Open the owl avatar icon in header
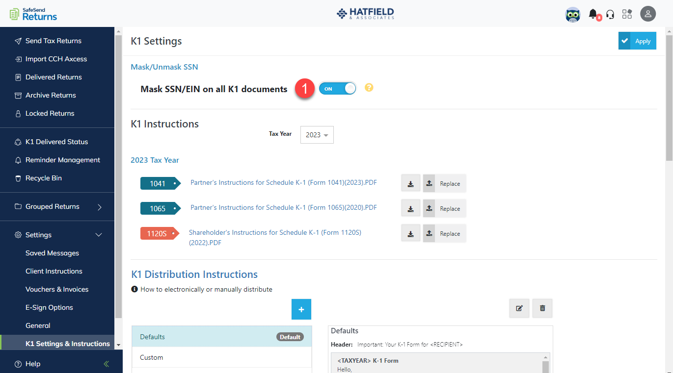Image resolution: width=673 pixels, height=373 pixels. [573, 14]
